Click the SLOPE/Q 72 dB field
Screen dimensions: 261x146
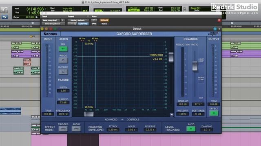(x=63, y=103)
